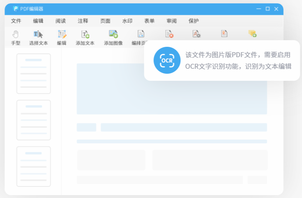The height and width of the screenshot is (198, 302).
Task: Add a yellow sticky note comment
Action: (x=253, y=34)
